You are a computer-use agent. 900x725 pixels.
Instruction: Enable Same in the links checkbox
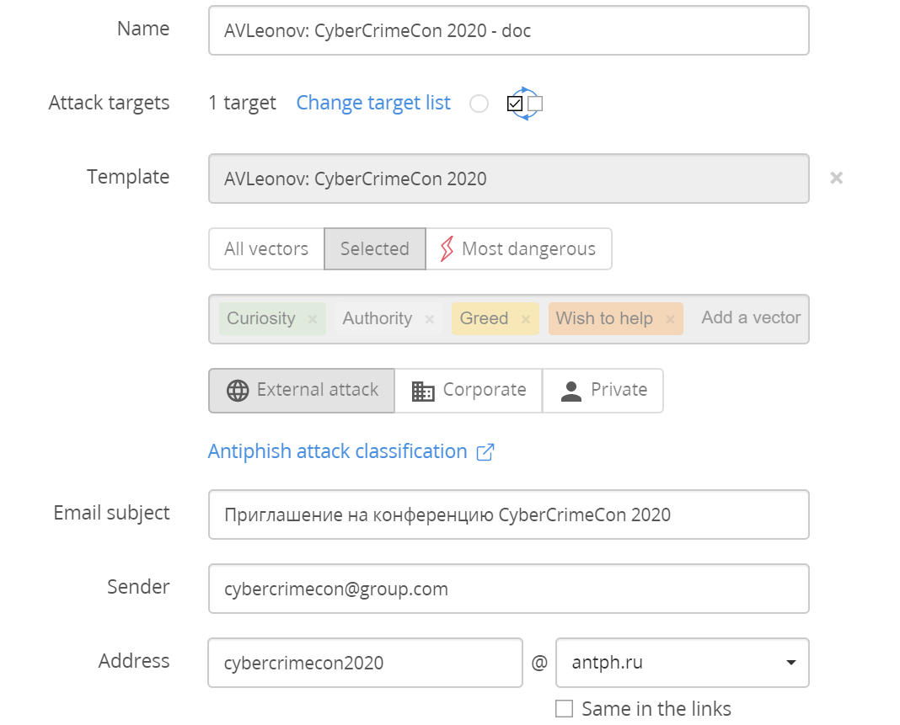point(565,708)
